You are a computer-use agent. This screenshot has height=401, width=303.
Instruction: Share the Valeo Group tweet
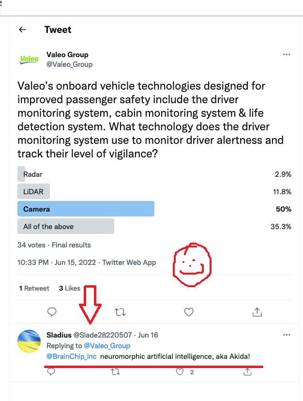(x=258, y=312)
